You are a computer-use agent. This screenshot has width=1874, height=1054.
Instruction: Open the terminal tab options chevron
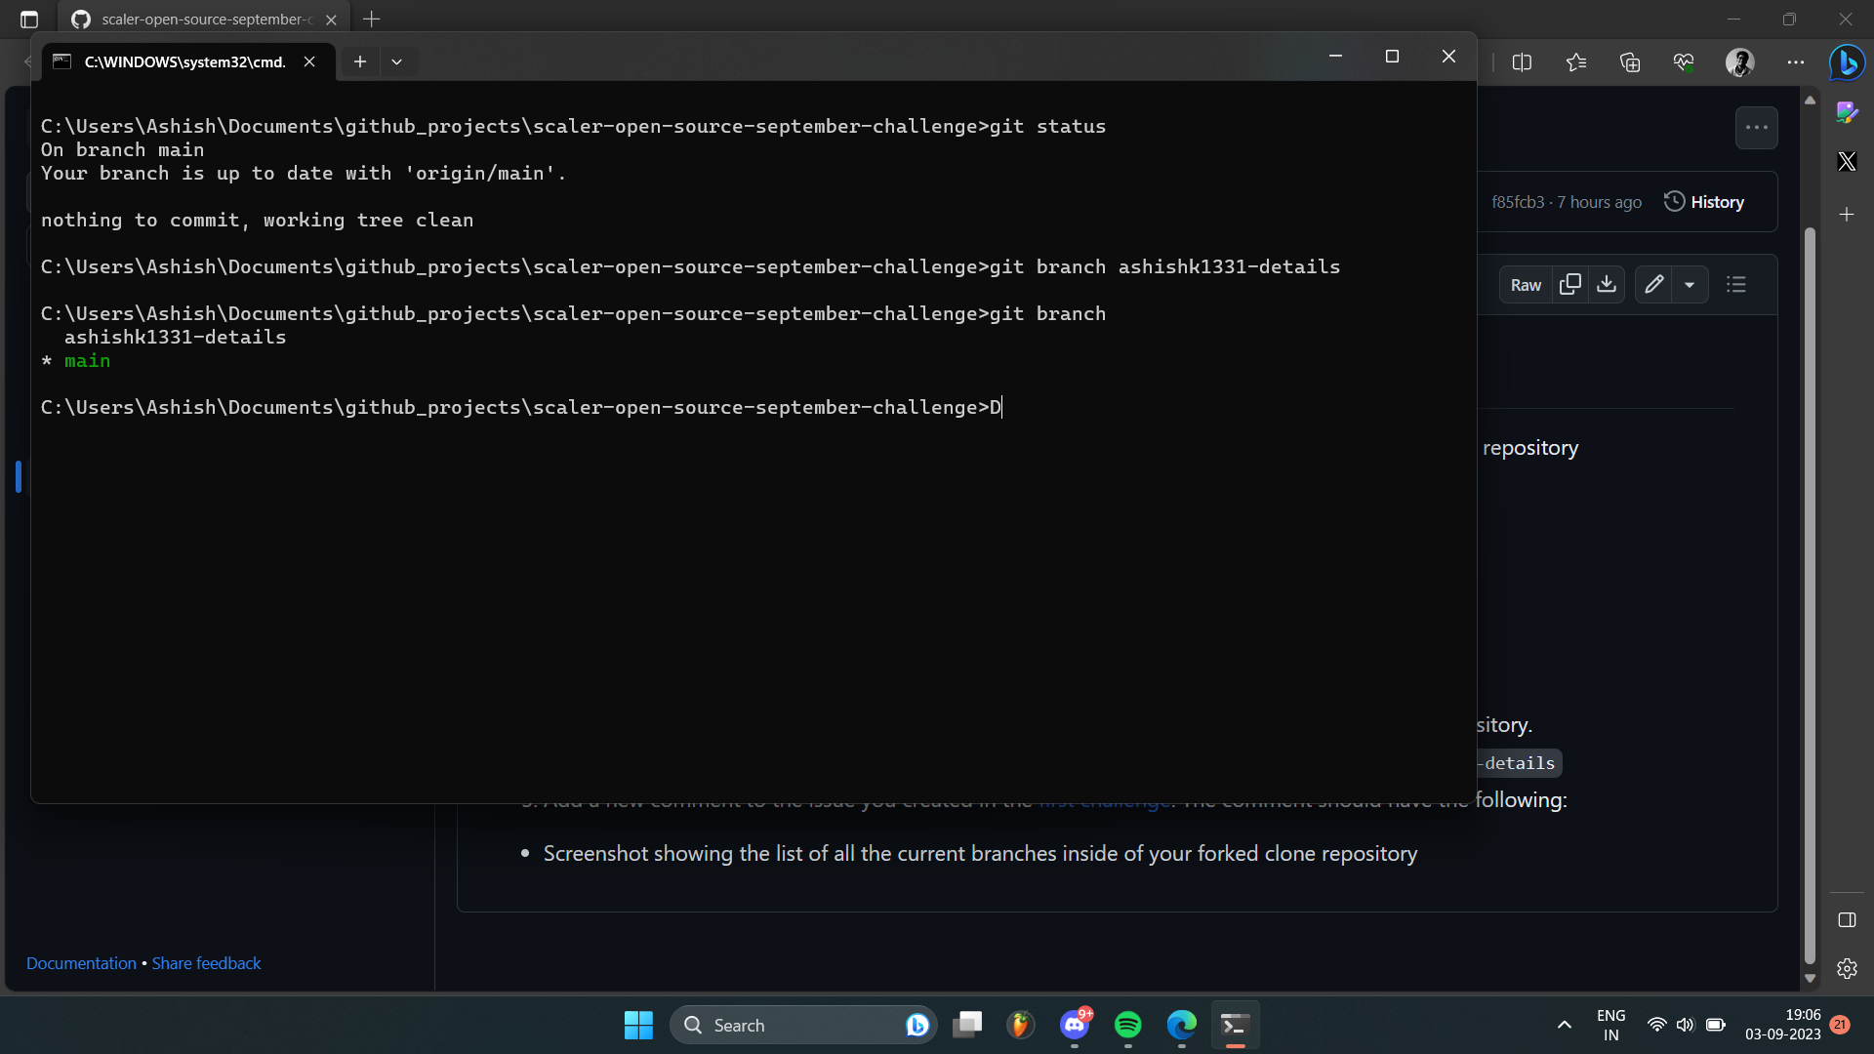[x=397, y=61]
